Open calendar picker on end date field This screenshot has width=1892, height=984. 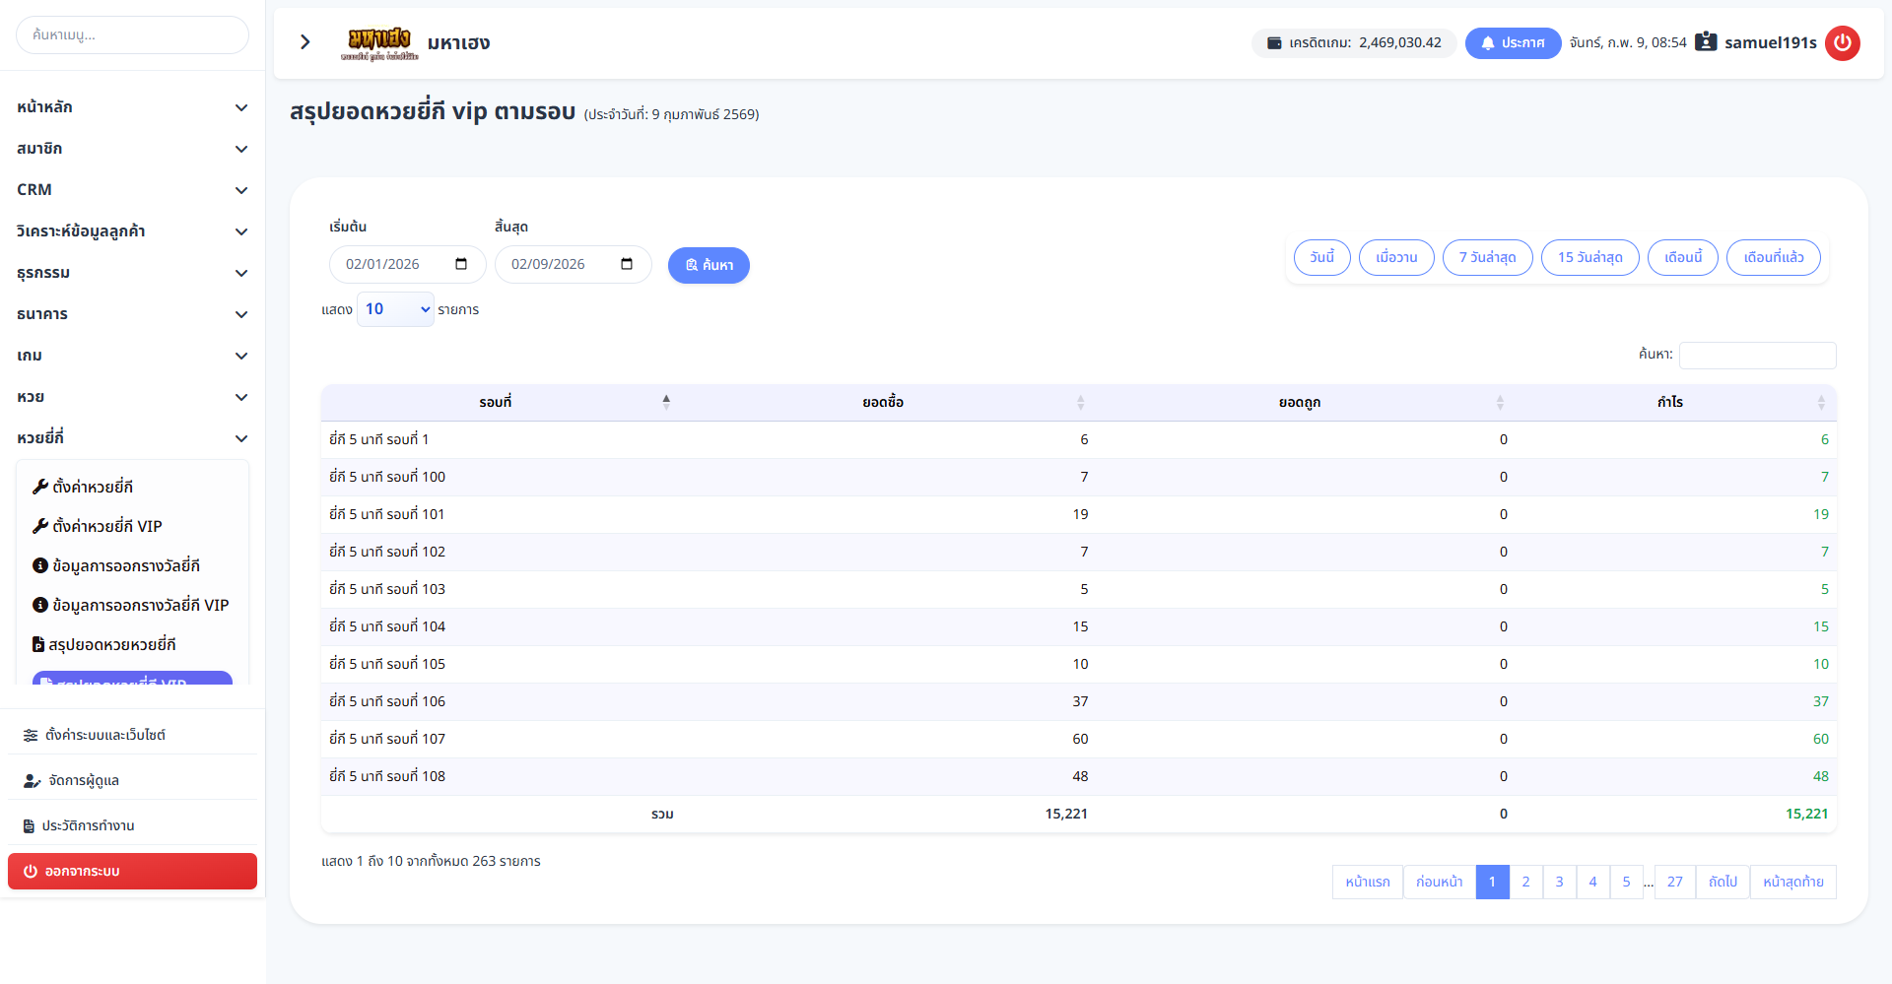627,264
